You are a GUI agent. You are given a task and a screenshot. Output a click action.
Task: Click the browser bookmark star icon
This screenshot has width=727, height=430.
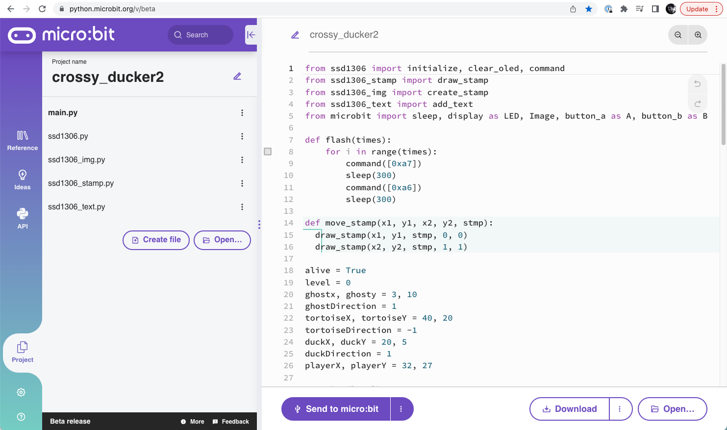pyautogui.click(x=589, y=9)
